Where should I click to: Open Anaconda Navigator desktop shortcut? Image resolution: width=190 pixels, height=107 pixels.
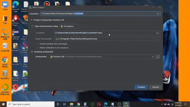coord(5,89)
